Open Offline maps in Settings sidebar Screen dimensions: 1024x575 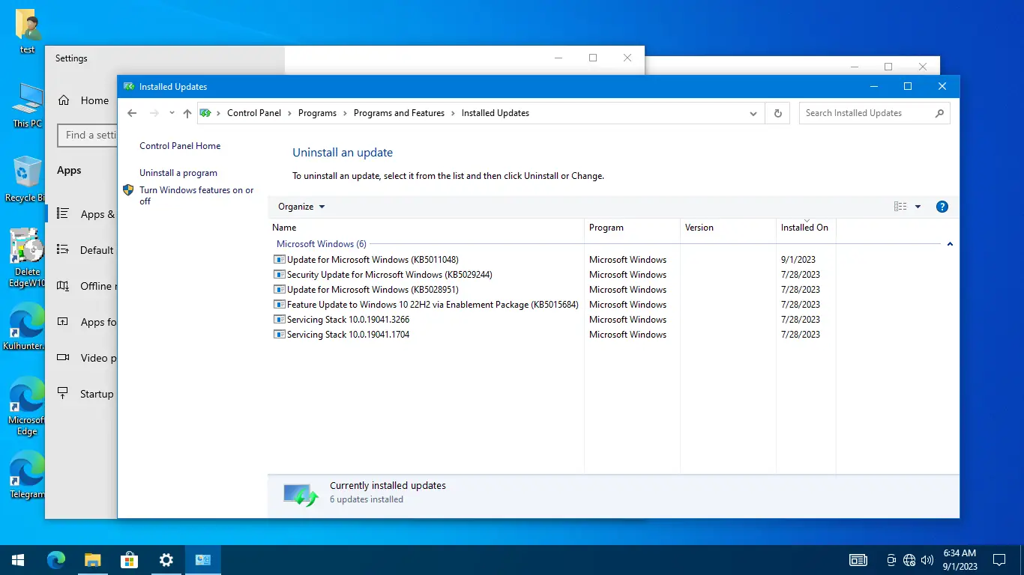click(82, 286)
